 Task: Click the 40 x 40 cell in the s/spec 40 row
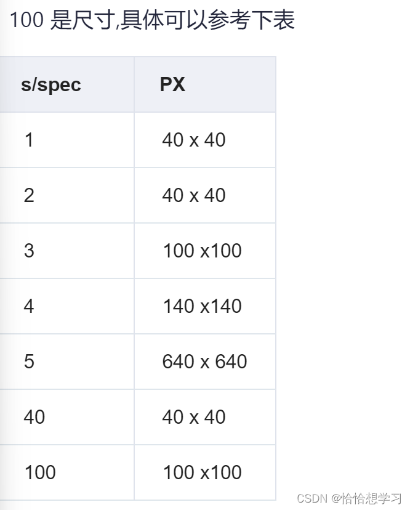tap(205, 417)
